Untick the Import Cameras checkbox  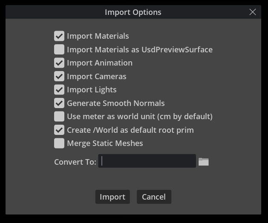pos(59,76)
